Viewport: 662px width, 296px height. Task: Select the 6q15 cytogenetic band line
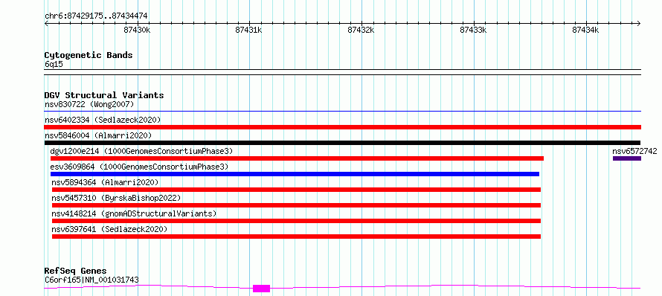(342, 72)
